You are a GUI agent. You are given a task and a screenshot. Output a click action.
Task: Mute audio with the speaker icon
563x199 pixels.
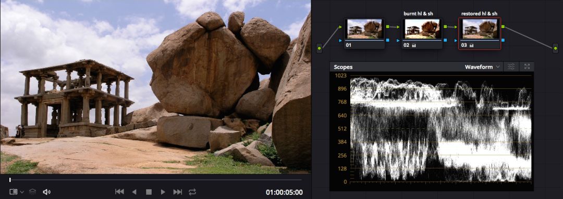[x=46, y=192]
